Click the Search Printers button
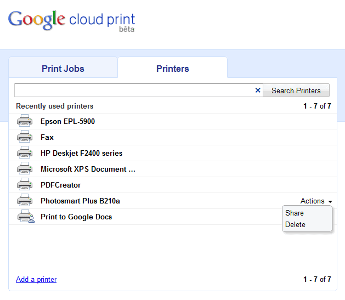This screenshot has height=300, width=345. tap(296, 90)
